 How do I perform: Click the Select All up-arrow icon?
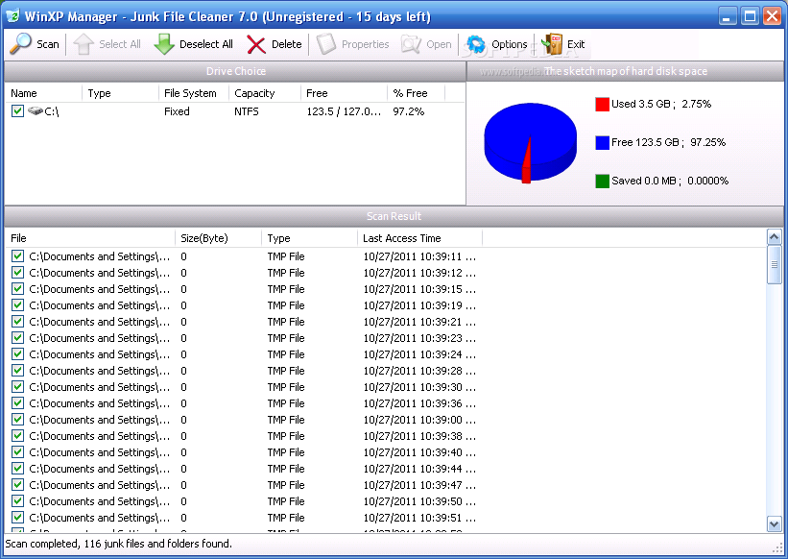[84, 44]
